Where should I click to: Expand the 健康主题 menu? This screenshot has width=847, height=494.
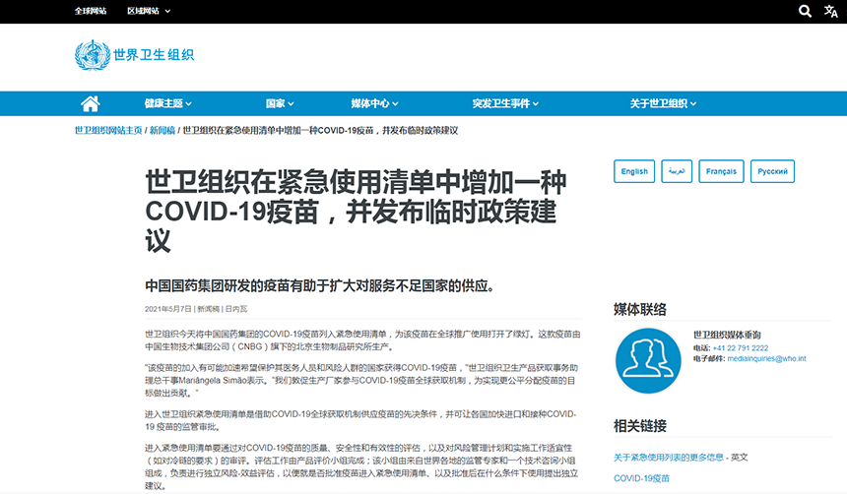(x=168, y=103)
